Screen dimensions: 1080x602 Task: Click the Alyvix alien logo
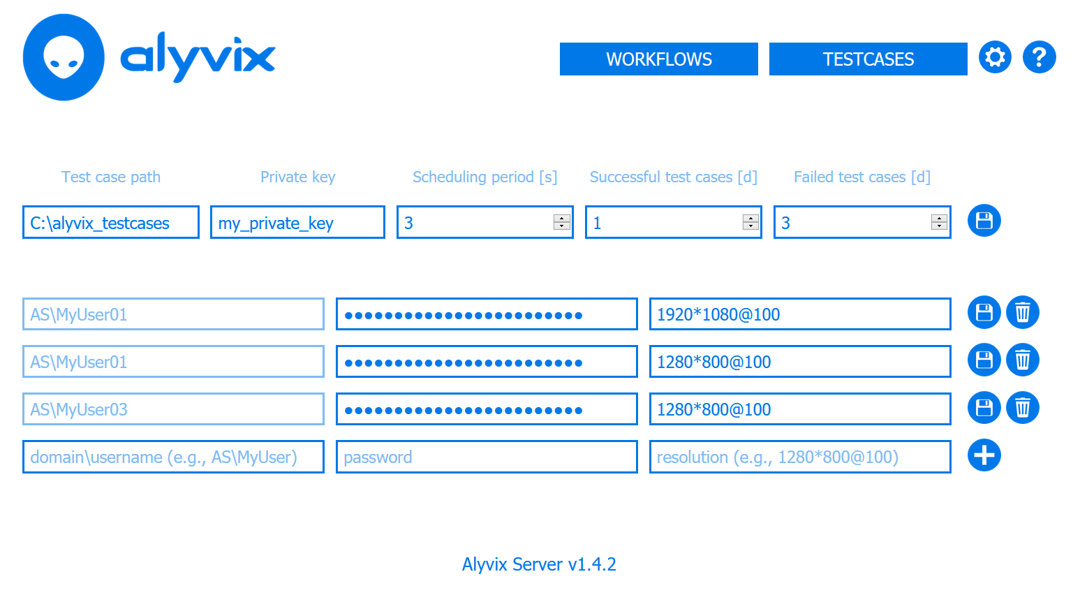64,57
